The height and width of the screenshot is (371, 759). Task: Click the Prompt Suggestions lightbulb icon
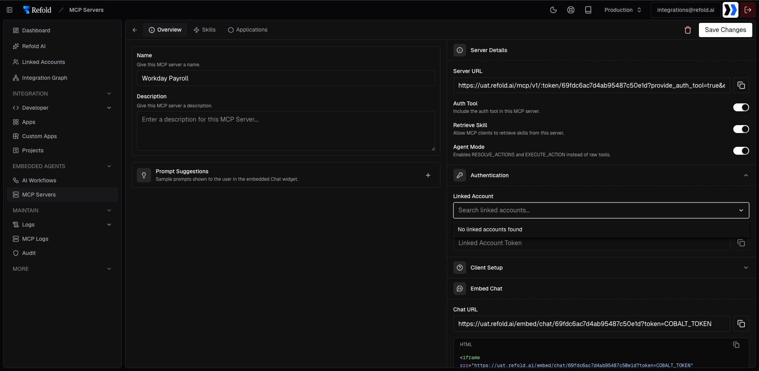[144, 175]
